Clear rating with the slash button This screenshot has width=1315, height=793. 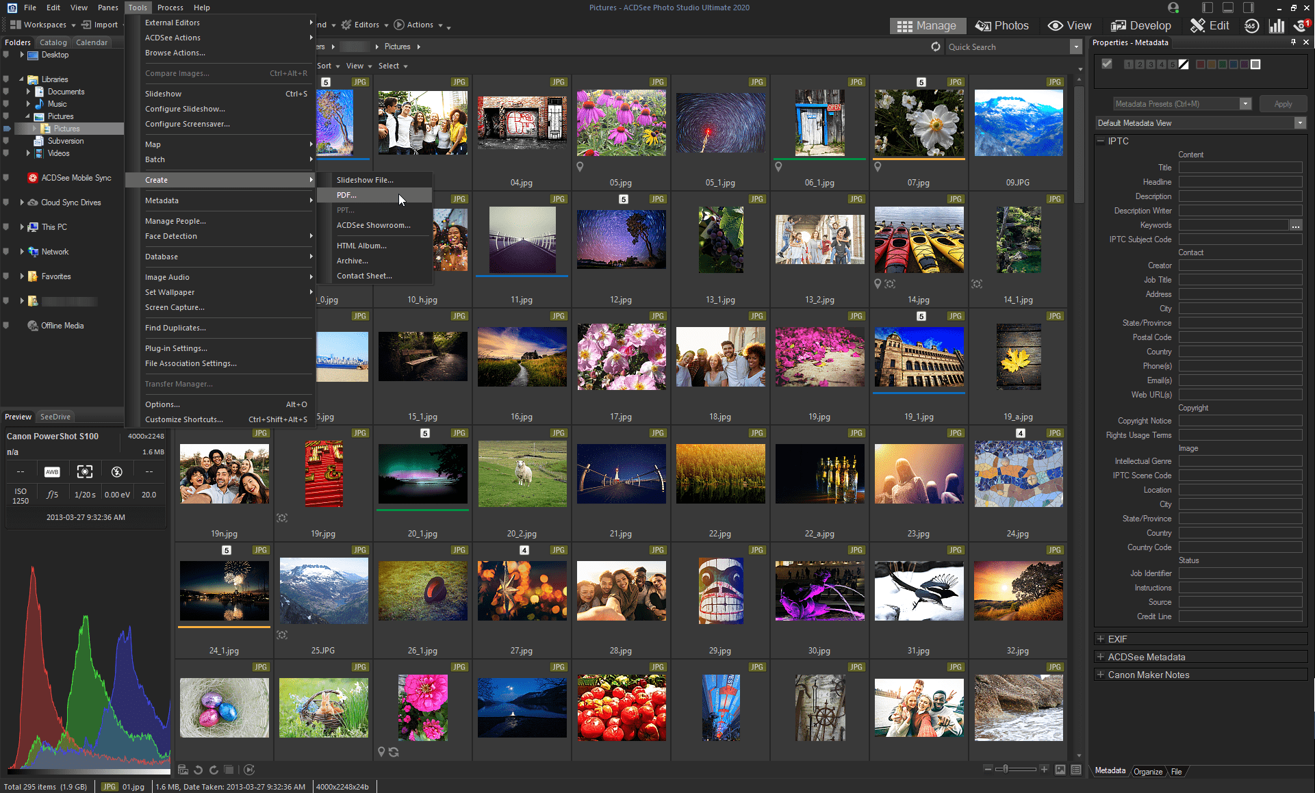coord(1184,64)
